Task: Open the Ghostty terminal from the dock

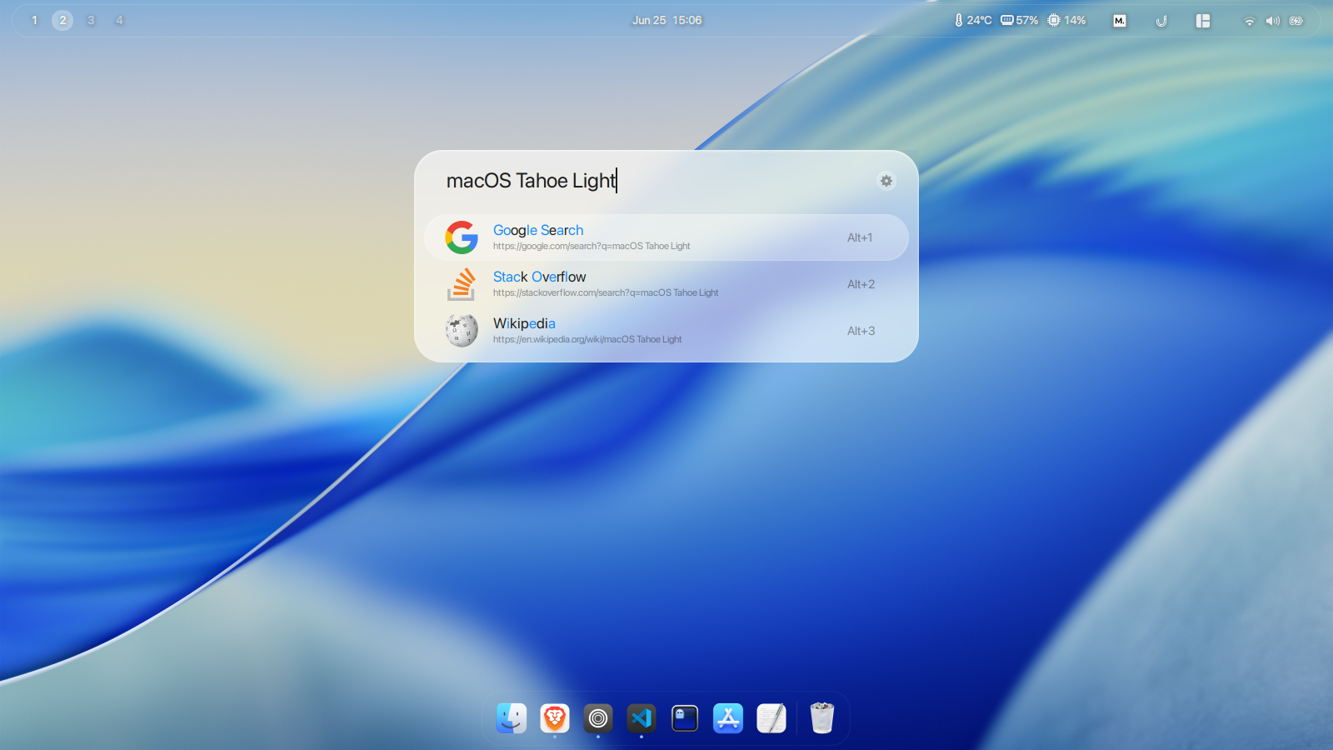Action: point(684,717)
